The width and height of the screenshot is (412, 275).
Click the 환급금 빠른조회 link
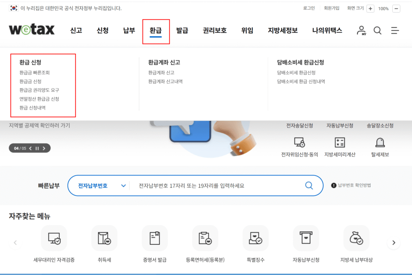point(35,73)
